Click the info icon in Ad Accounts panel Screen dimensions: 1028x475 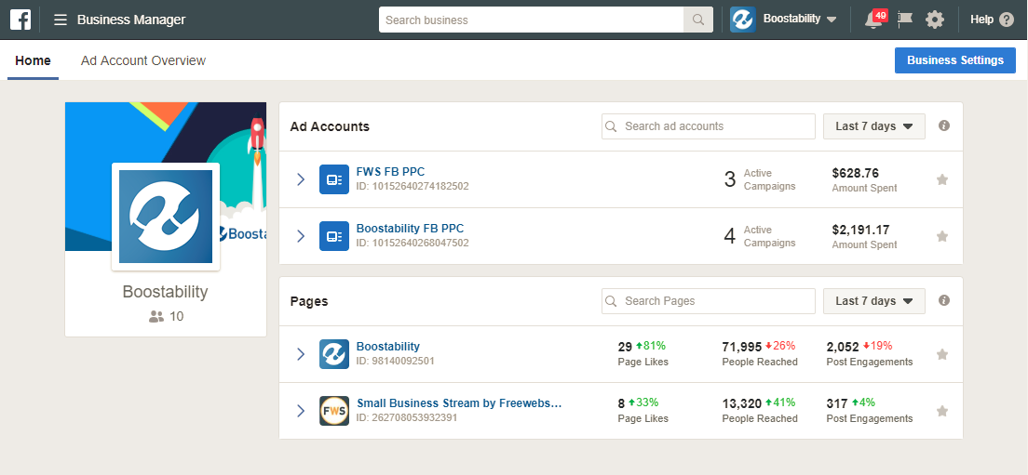click(x=944, y=125)
